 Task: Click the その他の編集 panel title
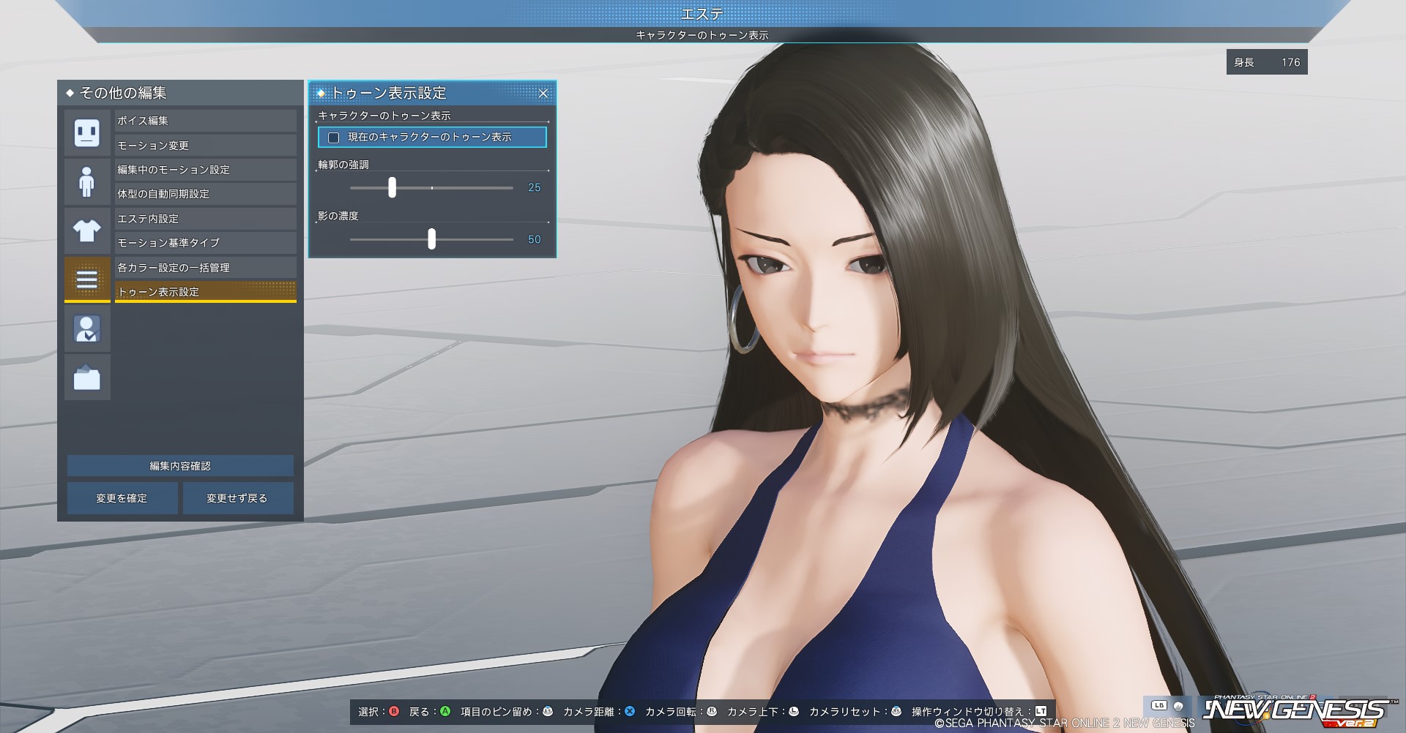click(x=123, y=93)
